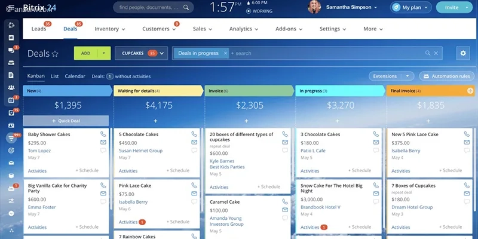This screenshot has height=239, width=478.
Task: Click the search icon in top search box
Action: [186, 7]
